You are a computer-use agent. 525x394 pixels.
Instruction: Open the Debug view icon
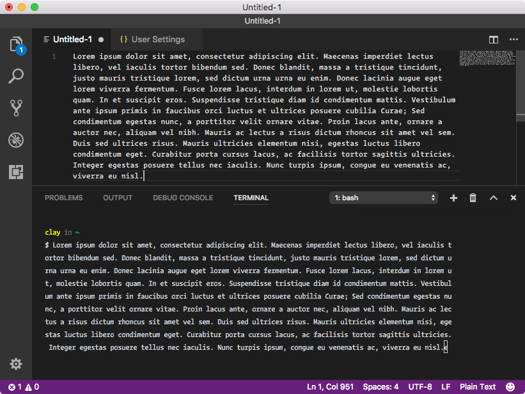tap(16, 139)
